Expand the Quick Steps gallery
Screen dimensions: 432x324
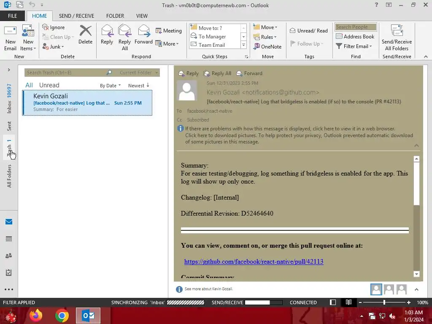coord(243,45)
